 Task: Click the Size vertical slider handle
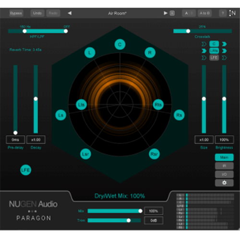point(204,99)
